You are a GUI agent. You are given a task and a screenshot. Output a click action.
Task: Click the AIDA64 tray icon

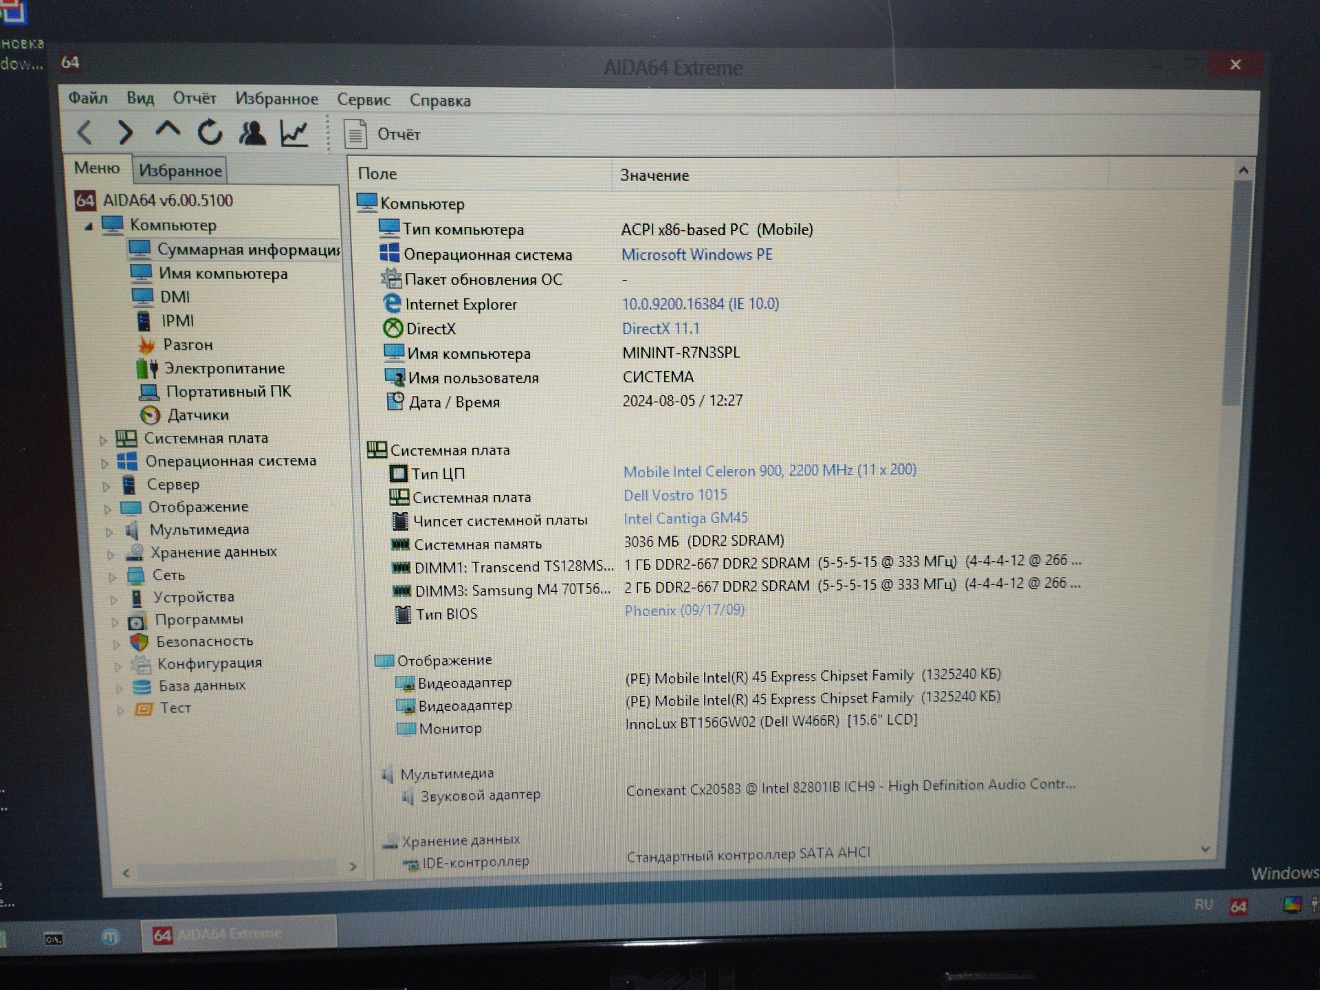pos(1238,907)
